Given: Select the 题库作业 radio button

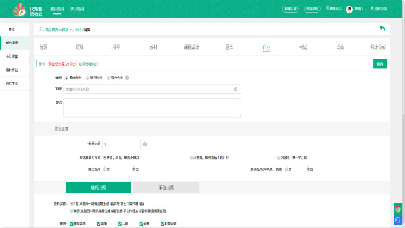Looking at the screenshot, I should [x=67, y=78].
